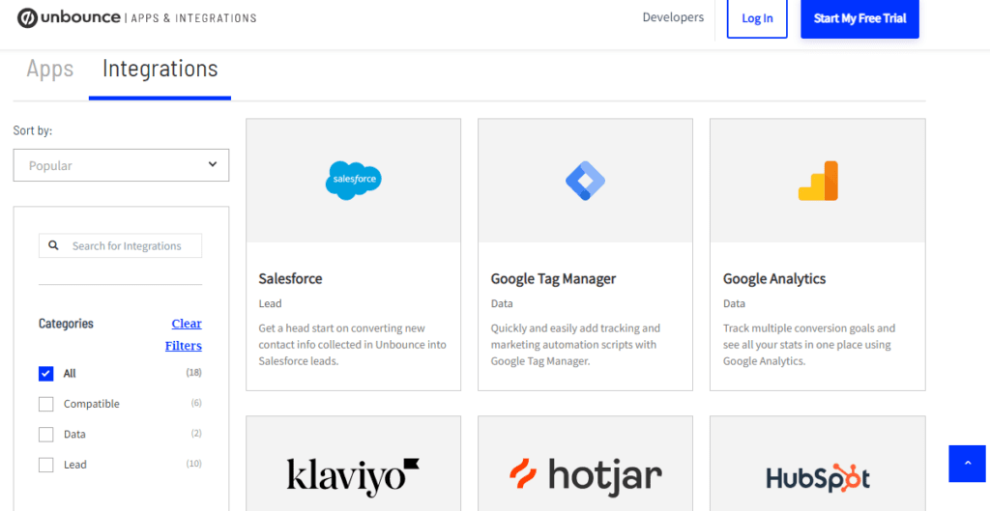Click the Data count (2)
The image size is (990, 511).
coord(196,433)
